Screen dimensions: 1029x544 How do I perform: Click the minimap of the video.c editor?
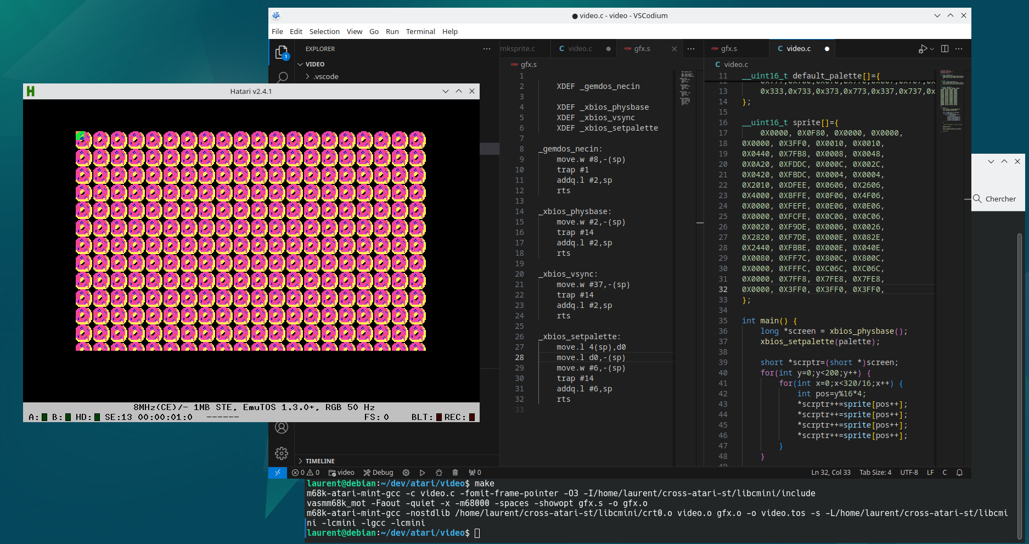(952, 102)
